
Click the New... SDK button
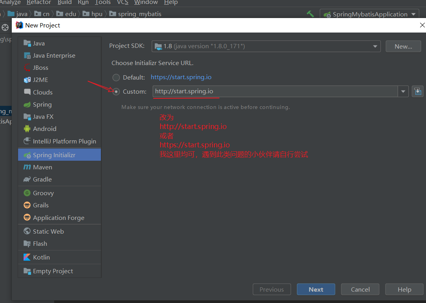click(403, 46)
